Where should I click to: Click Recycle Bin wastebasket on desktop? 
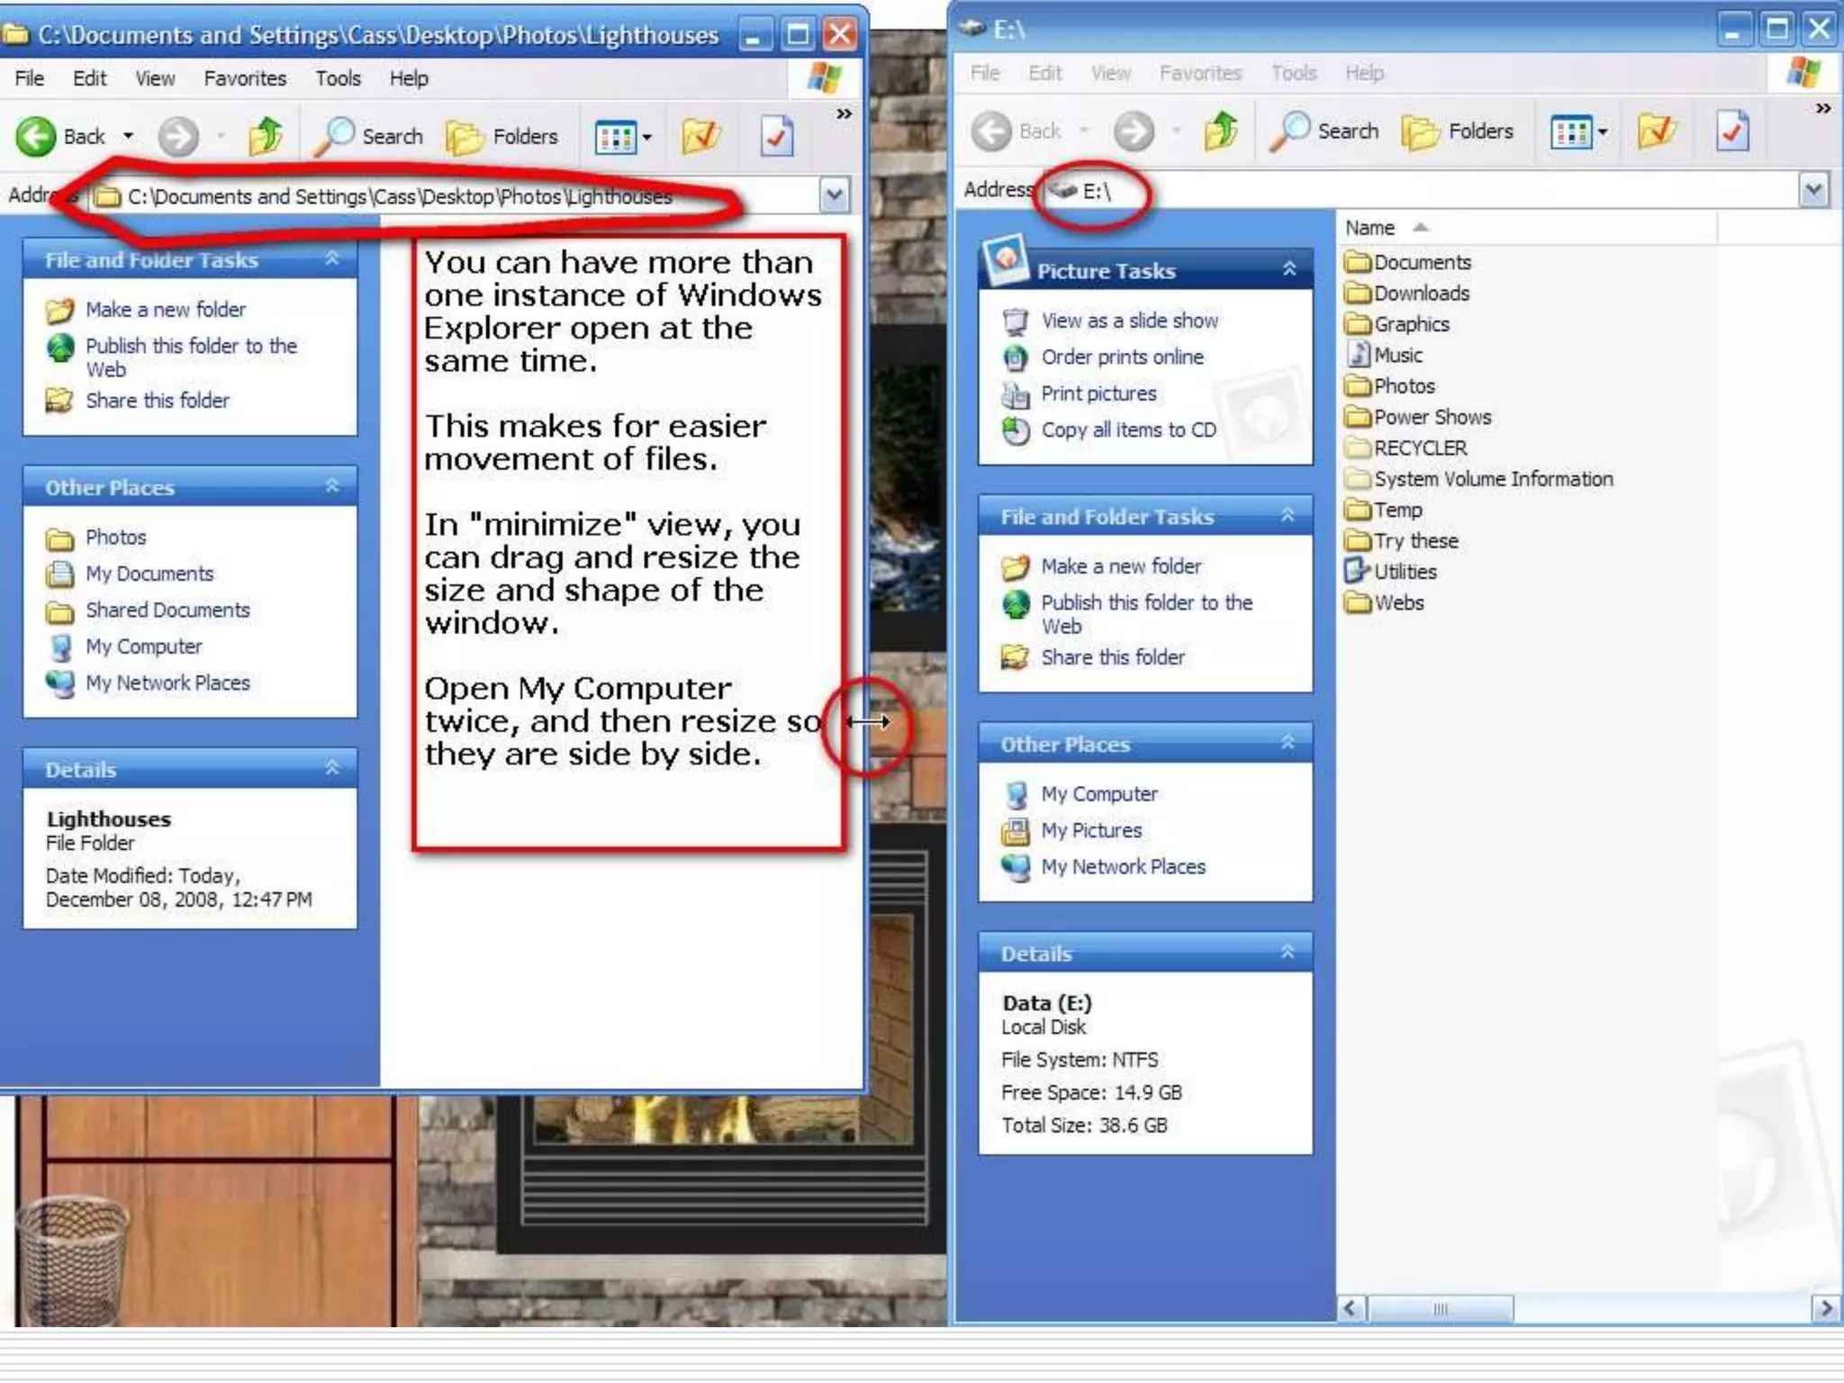tap(72, 1261)
